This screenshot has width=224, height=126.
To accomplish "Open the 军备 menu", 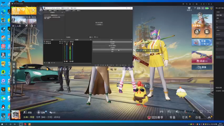I will pyautogui.click(x=172, y=117).
